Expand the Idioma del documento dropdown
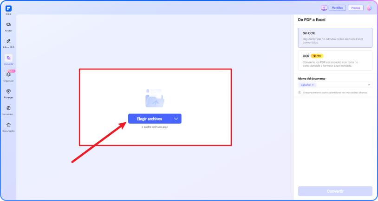 [x=369, y=85]
